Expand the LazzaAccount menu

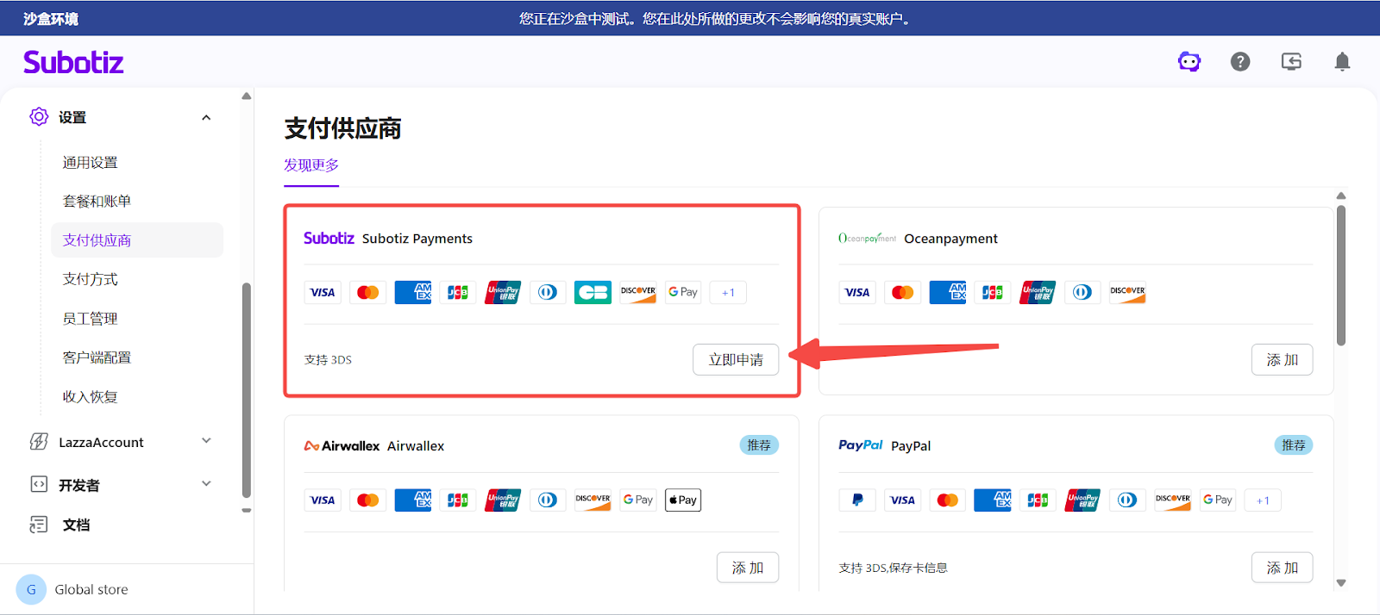206,441
